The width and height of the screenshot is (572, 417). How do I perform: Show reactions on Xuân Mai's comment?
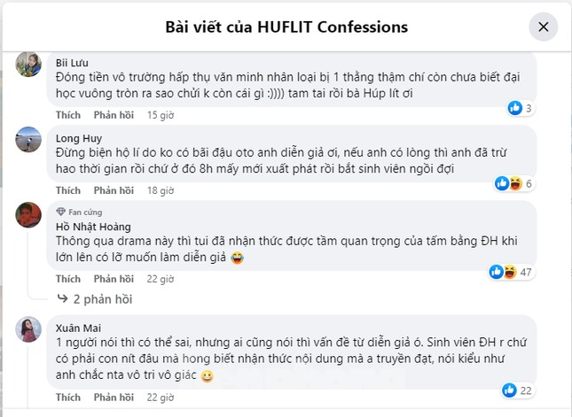pyautogui.click(x=519, y=390)
